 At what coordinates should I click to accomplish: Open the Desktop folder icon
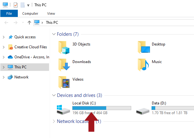tap(144, 47)
